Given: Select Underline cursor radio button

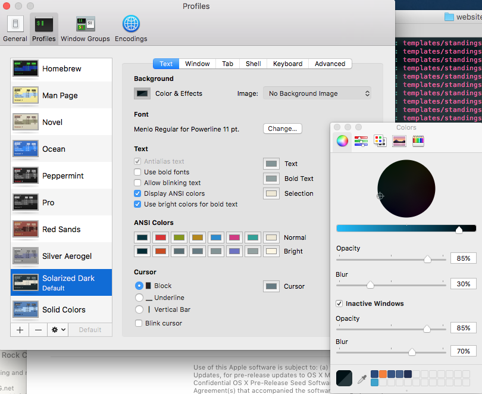Looking at the screenshot, I should tap(139, 298).
